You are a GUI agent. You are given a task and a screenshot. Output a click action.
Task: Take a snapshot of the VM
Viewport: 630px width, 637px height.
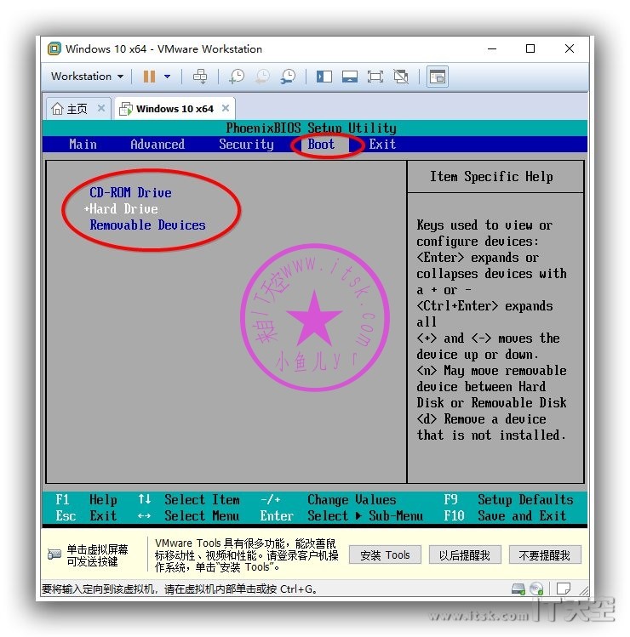(237, 77)
